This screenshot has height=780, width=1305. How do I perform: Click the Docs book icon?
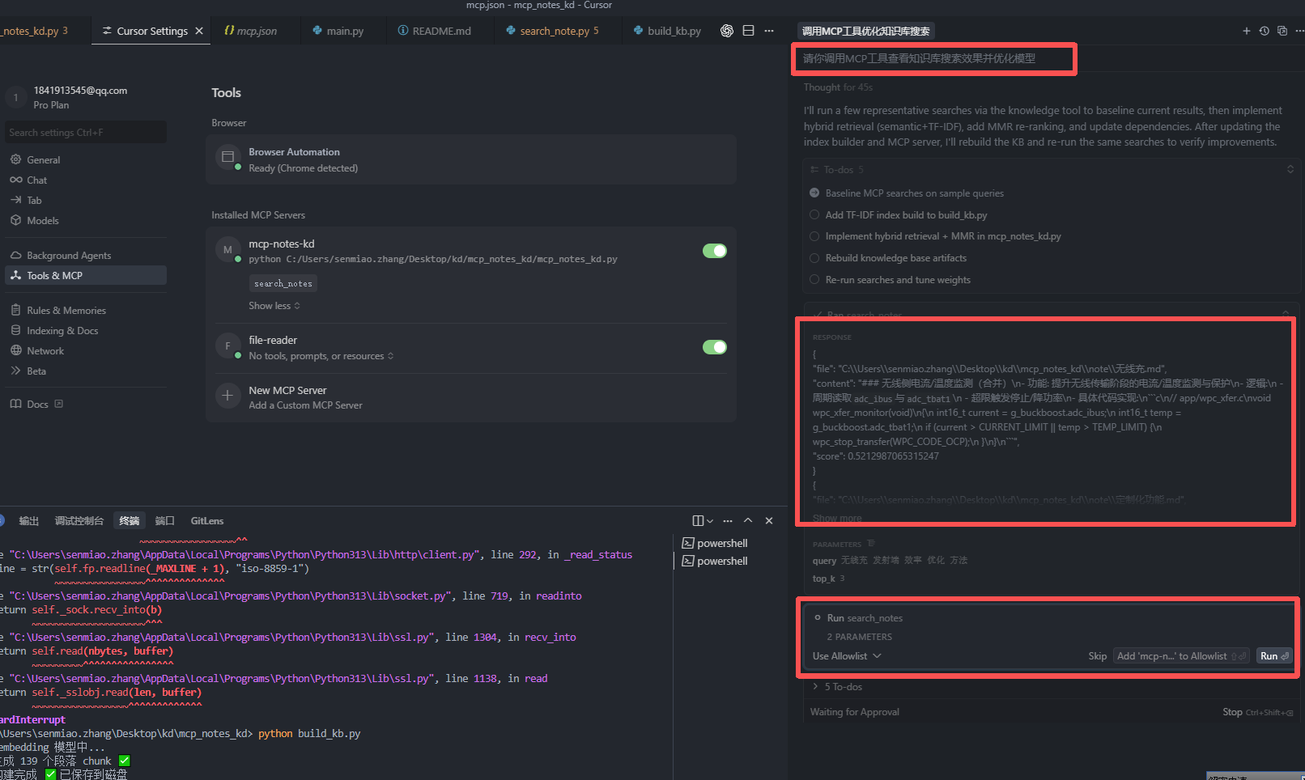coord(15,404)
